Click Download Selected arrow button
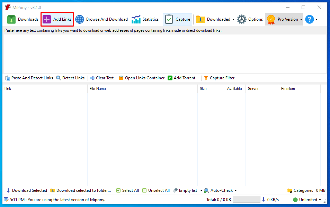Viewport: 330px width, 207px height. point(27,190)
